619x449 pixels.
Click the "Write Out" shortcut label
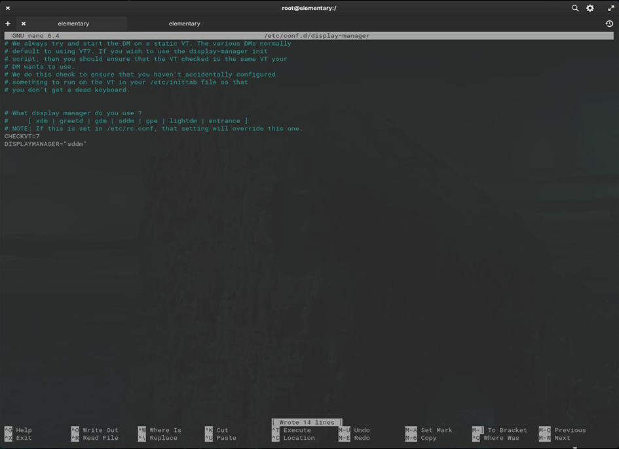pyautogui.click(x=100, y=430)
